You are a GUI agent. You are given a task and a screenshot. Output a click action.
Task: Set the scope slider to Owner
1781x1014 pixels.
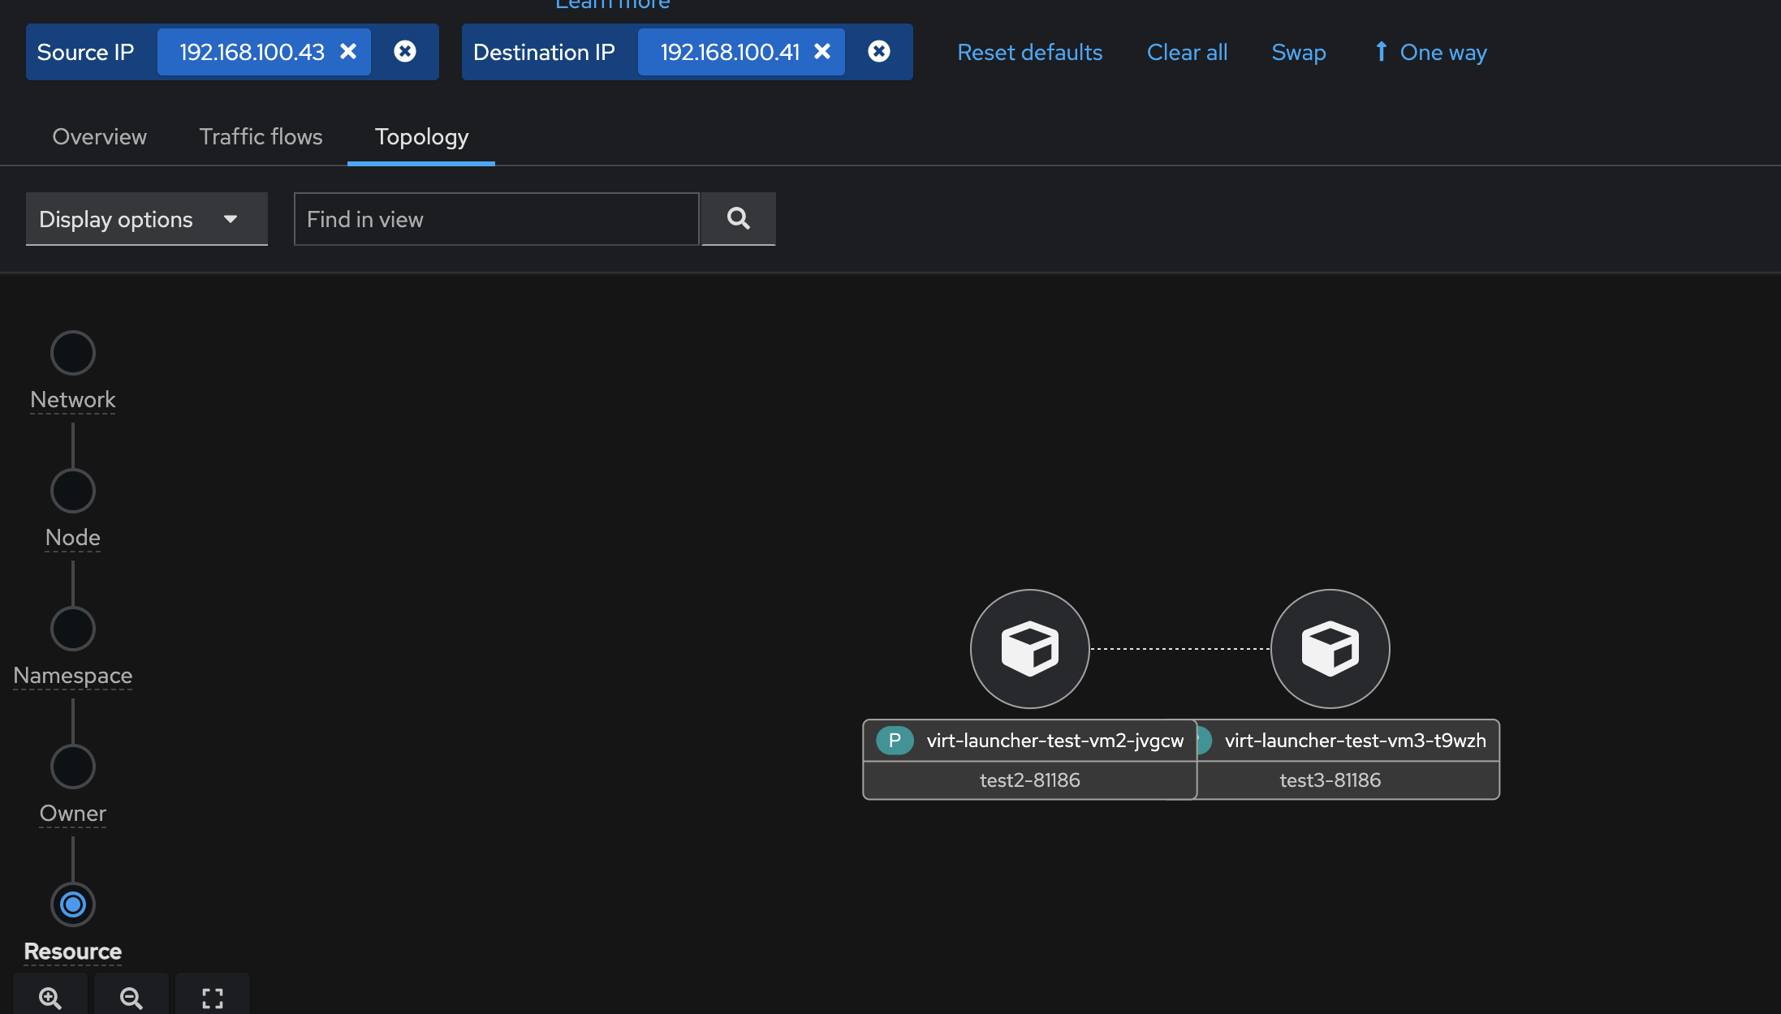[x=73, y=767]
